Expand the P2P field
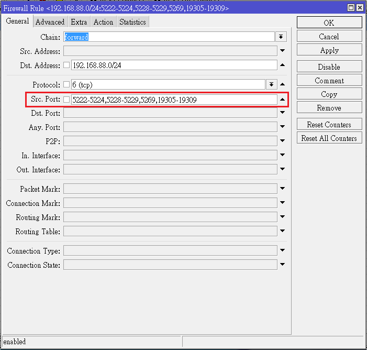 click(283, 140)
